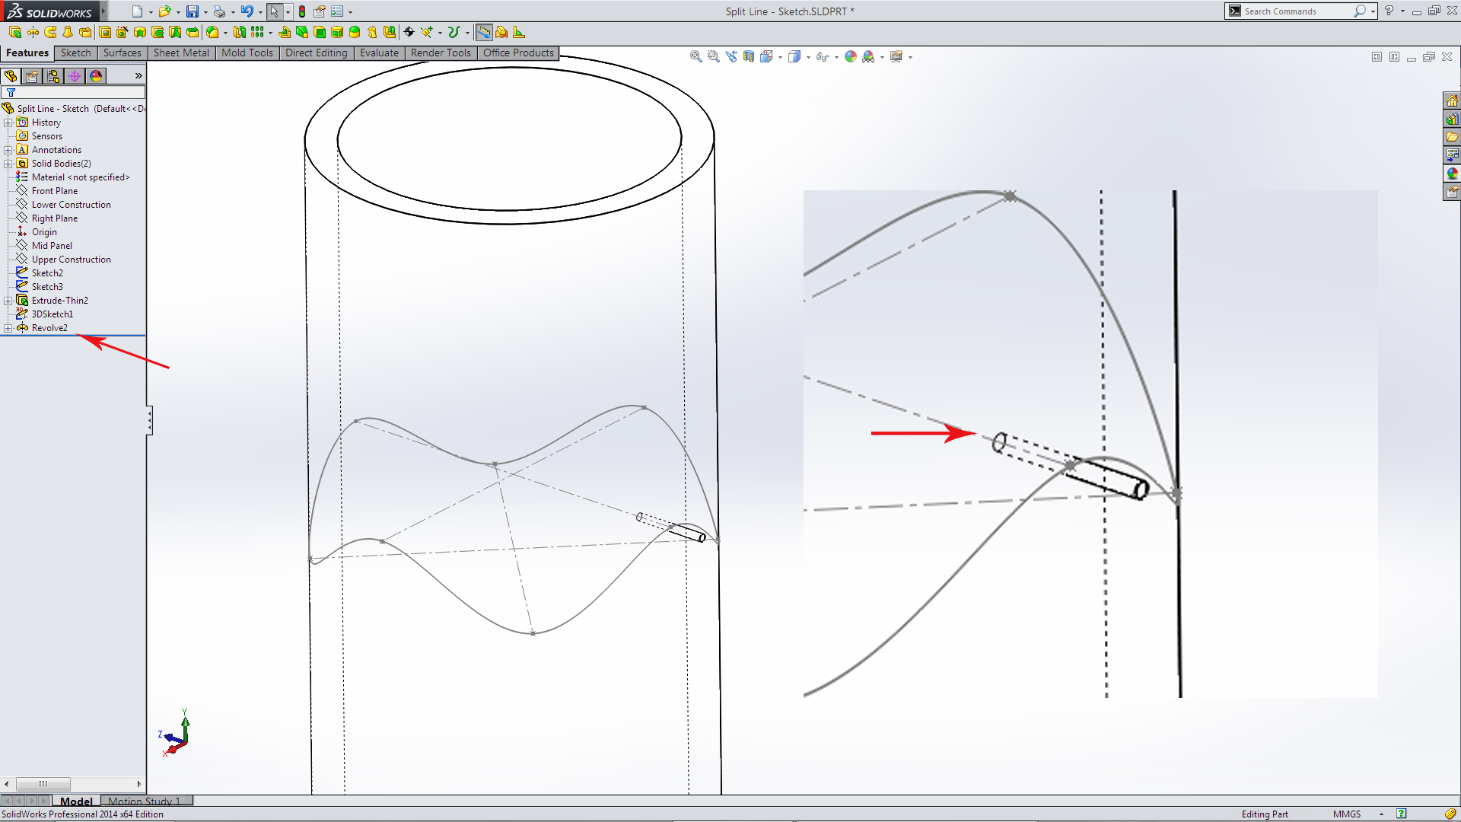Click the Undo toolbar icon

247,11
